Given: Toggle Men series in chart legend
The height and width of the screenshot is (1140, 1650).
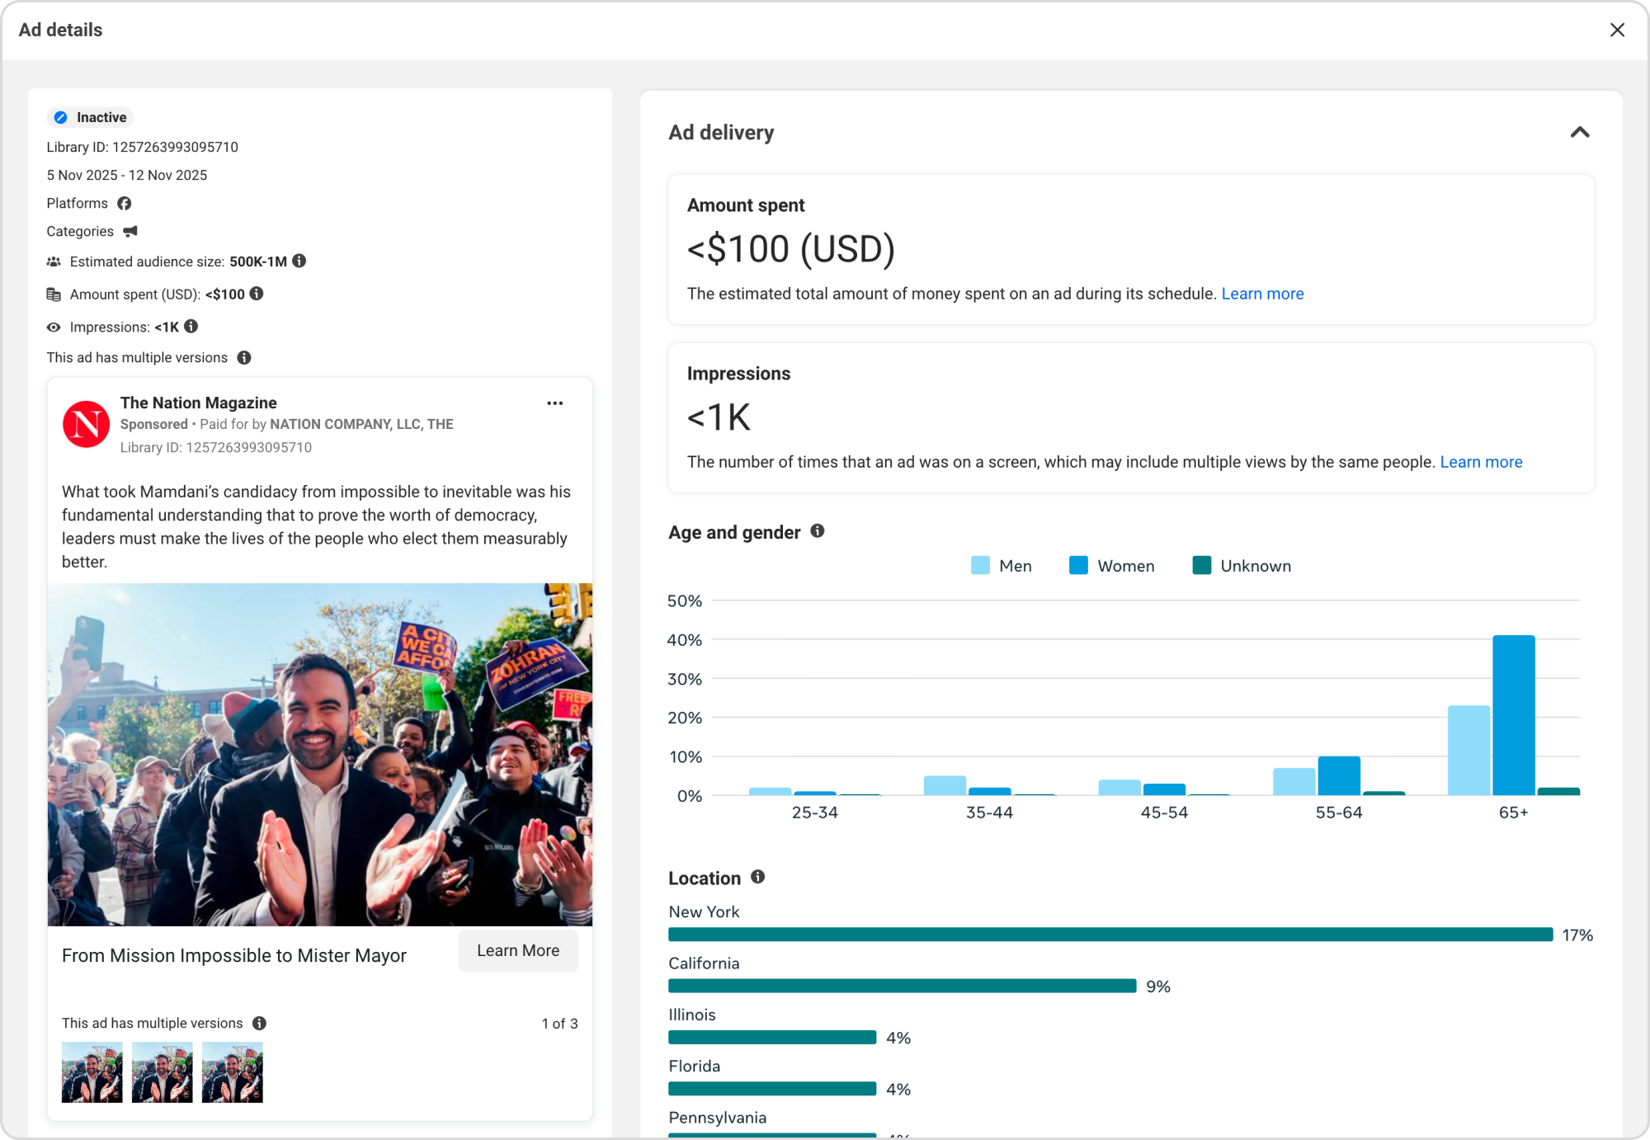Looking at the screenshot, I should click(1001, 566).
